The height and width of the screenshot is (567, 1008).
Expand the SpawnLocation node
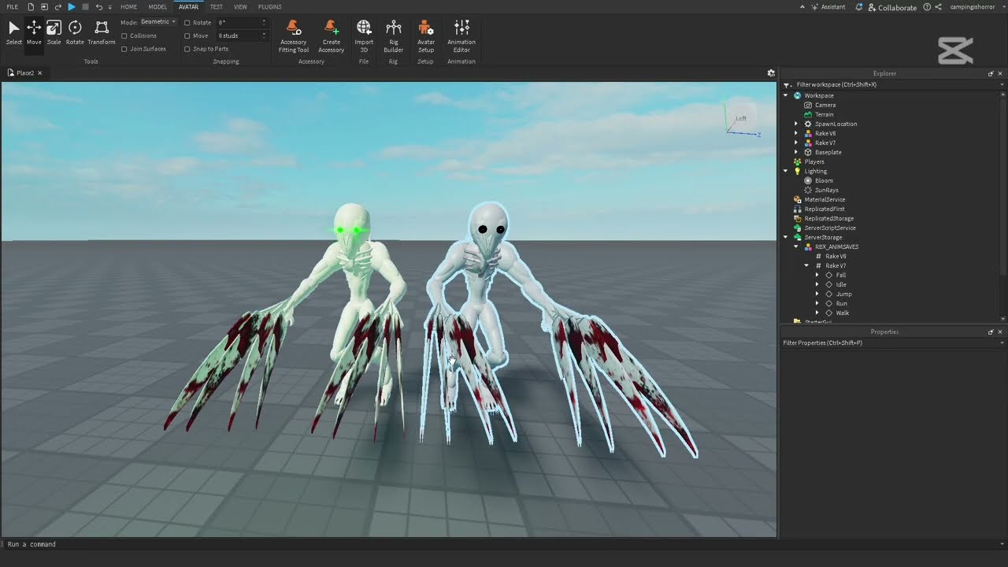[795, 124]
